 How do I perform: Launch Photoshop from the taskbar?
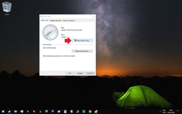click(x=53, y=111)
